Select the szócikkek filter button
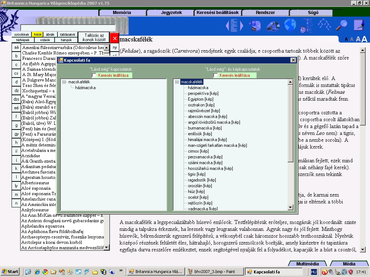 pos(21,35)
